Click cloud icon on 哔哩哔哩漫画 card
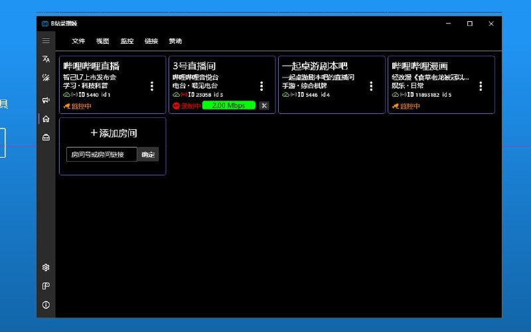 click(x=395, y=95)
